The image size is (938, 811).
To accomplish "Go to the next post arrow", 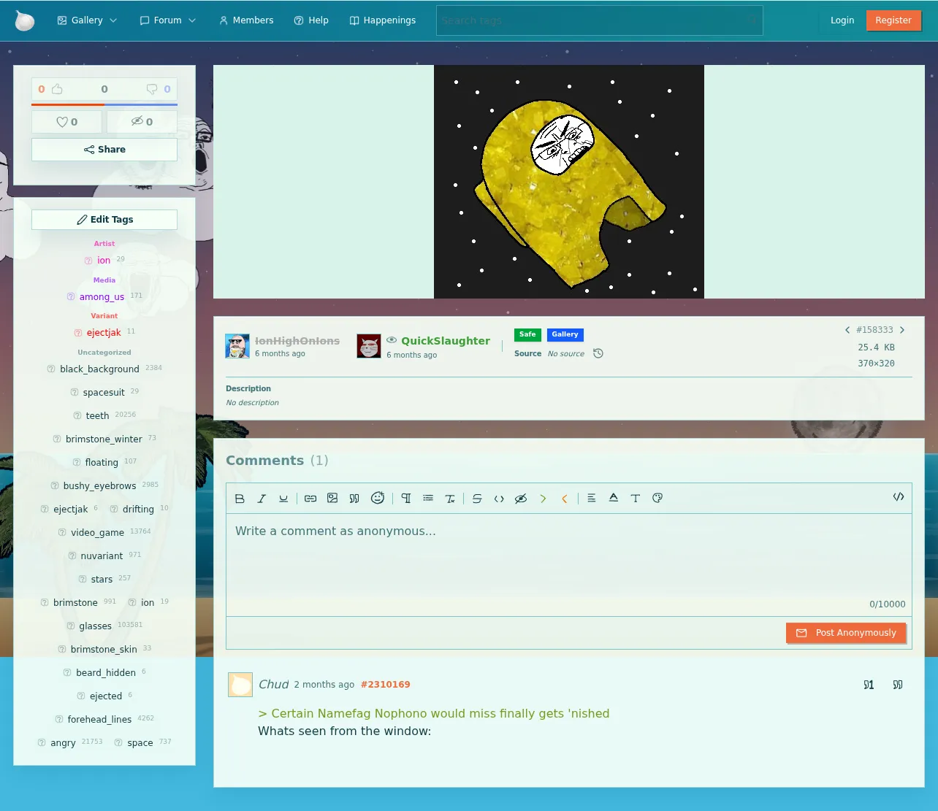I will coord(902,330).
